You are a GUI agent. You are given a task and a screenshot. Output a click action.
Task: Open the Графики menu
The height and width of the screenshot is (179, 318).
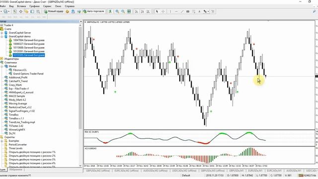[x=34, y=6]
